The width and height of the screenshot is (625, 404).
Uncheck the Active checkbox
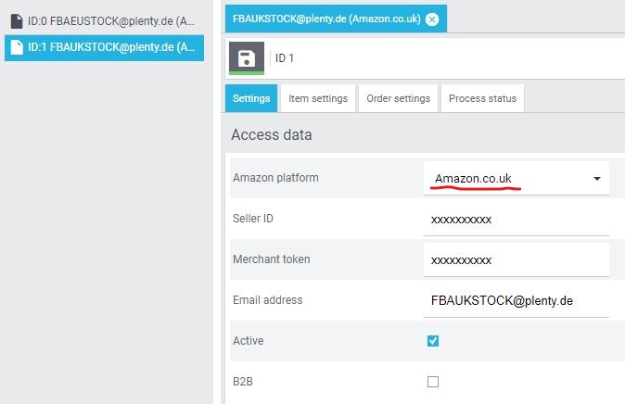tap(433, 341)
